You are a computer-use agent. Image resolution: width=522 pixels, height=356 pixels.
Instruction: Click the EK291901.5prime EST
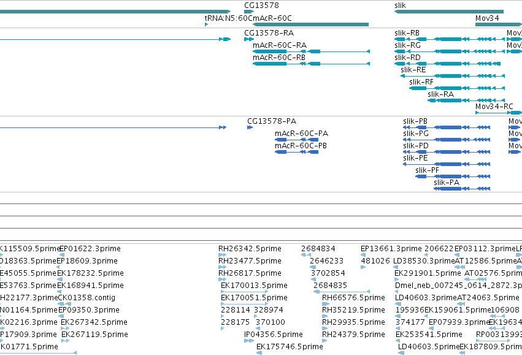click(397, 279)
